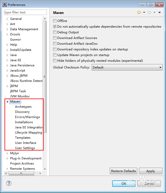The width and height of the screenshot is (166, 193).
Task: Expand the JBoss jBPM node
Action: point(8,76)
